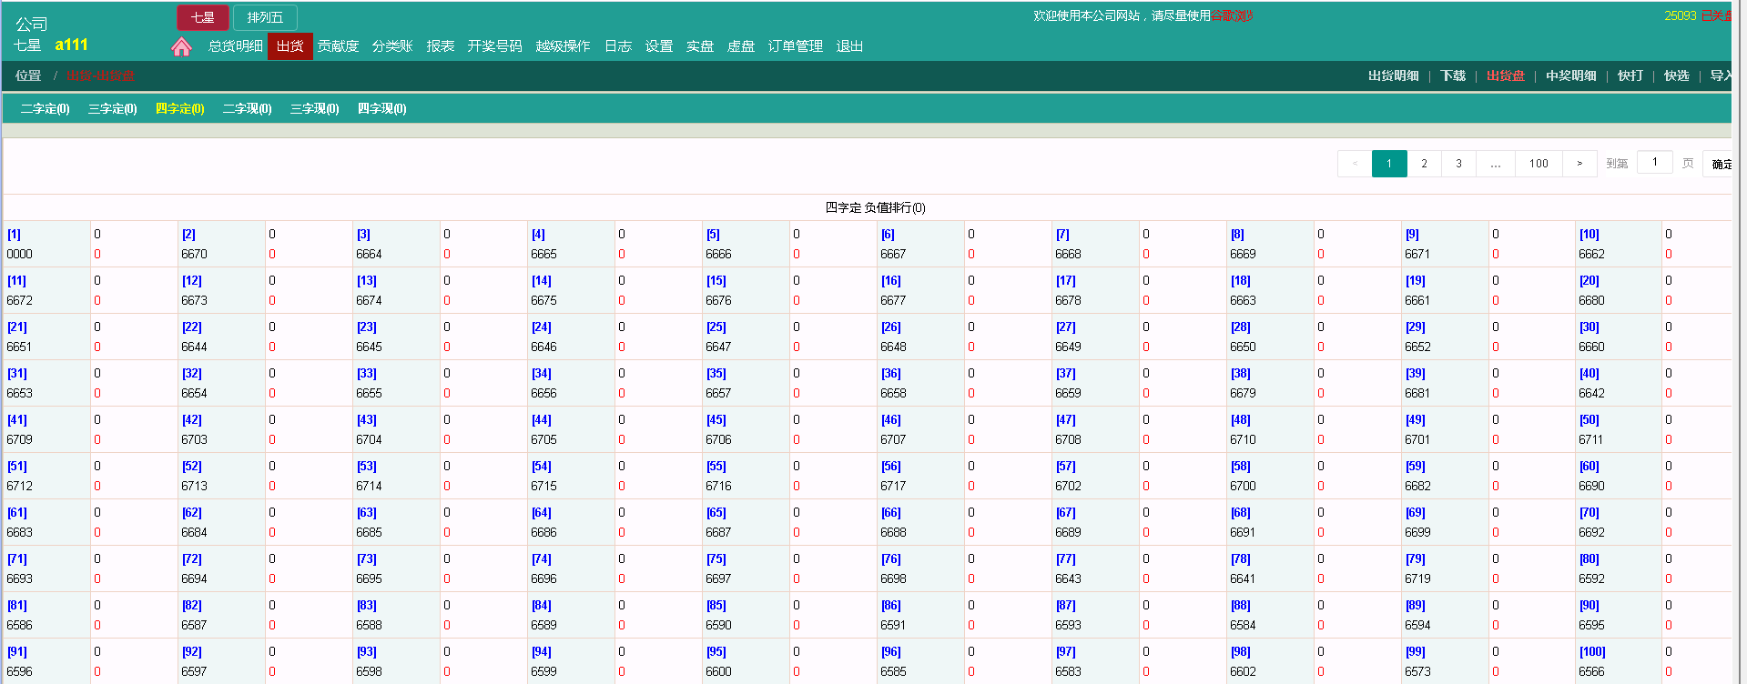
Task: Select the 二字定(0) category tab
Action: [x=45, y=109]
